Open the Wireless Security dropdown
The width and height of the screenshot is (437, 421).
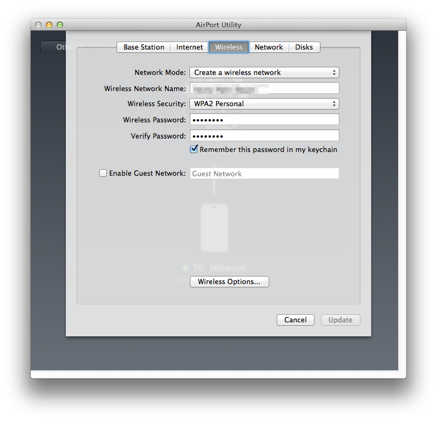point(264,104)
